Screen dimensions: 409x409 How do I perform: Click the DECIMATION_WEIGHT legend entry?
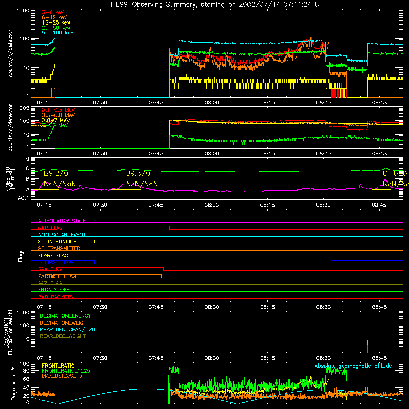tap(65, 323)
